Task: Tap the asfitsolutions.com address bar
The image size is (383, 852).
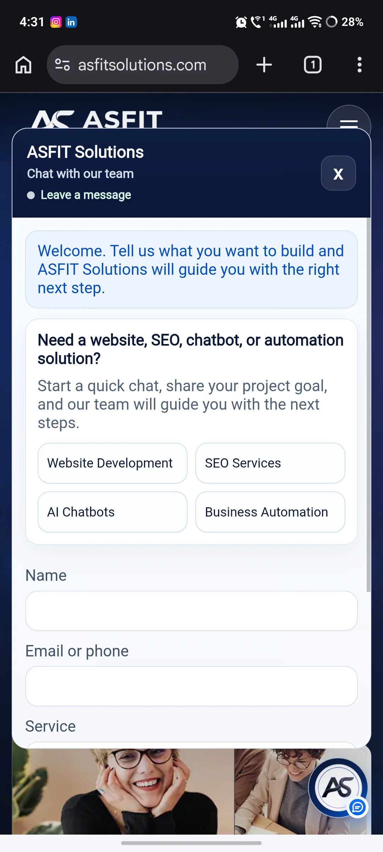Action: point(143,65)
